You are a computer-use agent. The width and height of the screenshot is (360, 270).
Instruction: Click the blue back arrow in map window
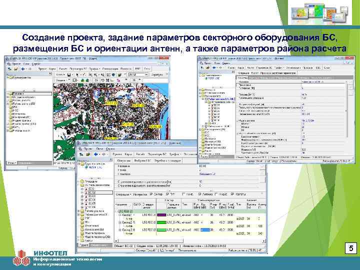(23, 68)
